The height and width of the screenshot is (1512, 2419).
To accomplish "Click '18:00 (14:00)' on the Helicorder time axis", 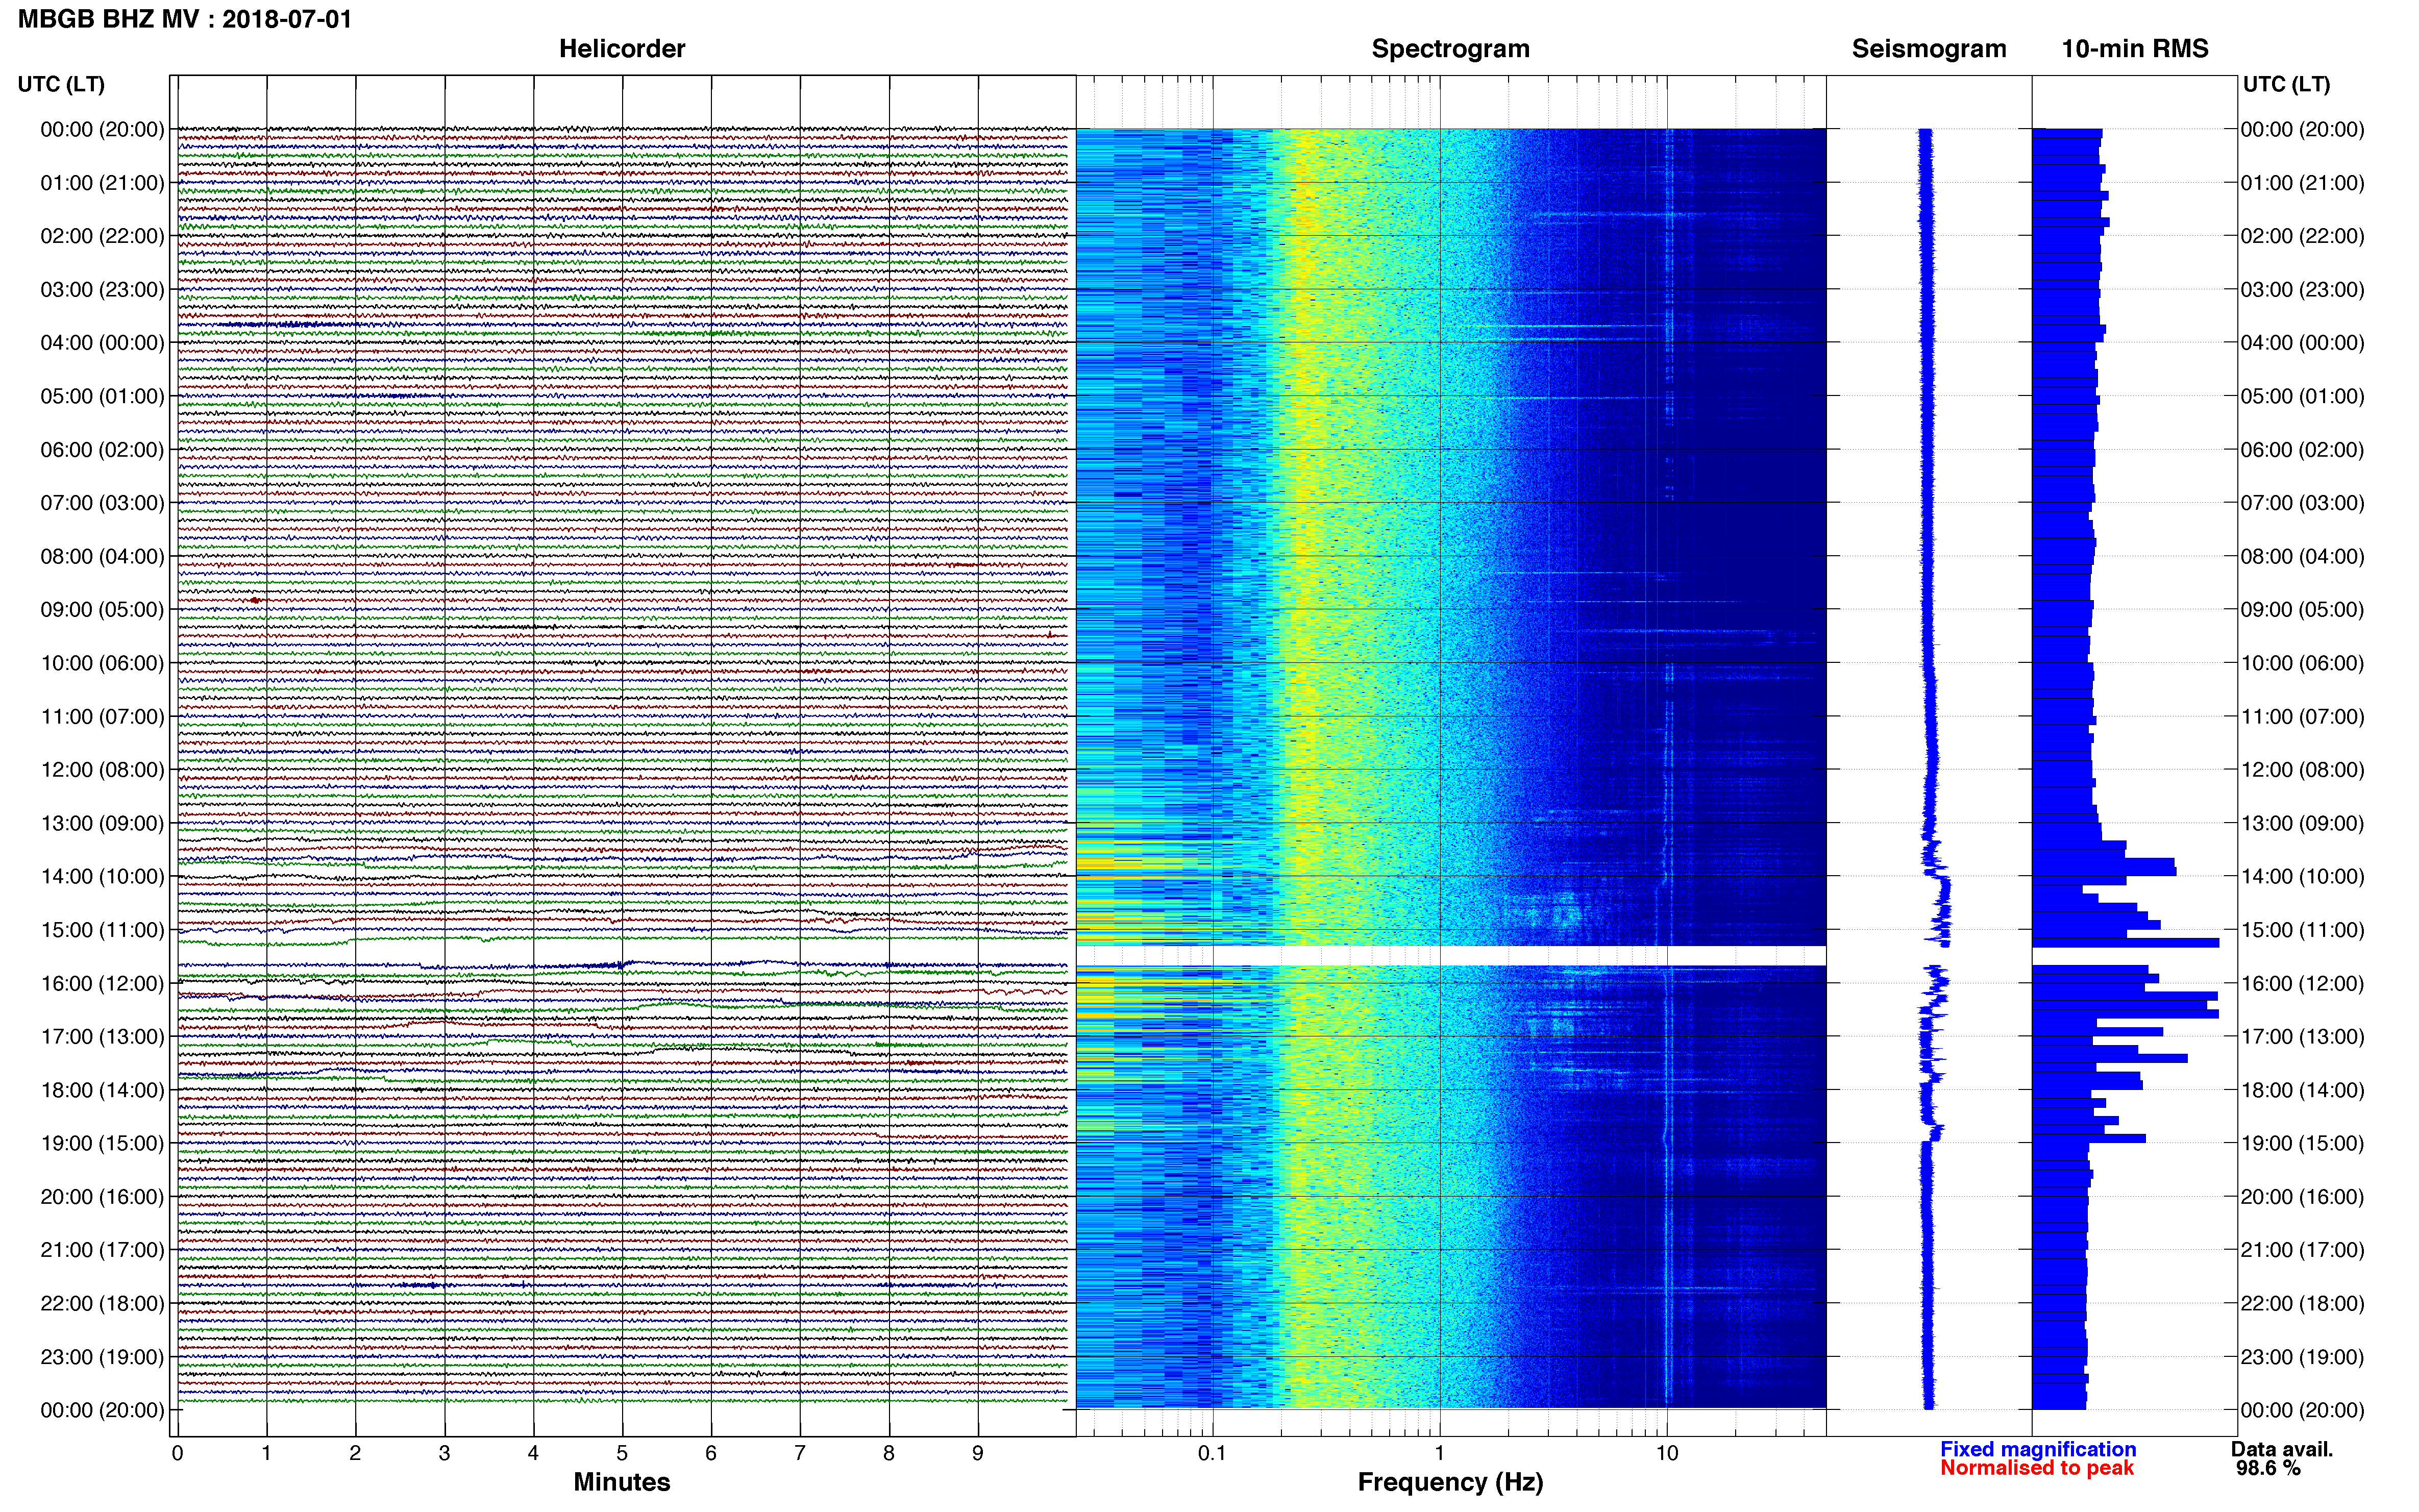I will click(102, 1090).
